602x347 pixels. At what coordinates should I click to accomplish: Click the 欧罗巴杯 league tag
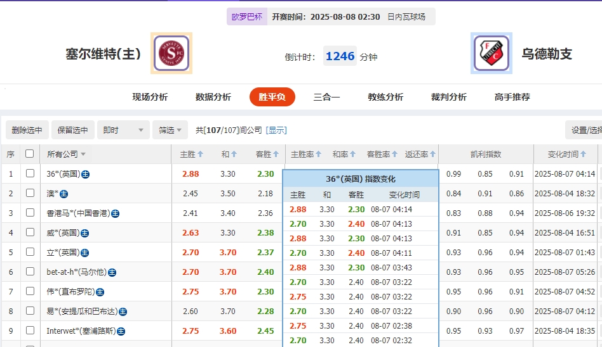click(246, 16)
